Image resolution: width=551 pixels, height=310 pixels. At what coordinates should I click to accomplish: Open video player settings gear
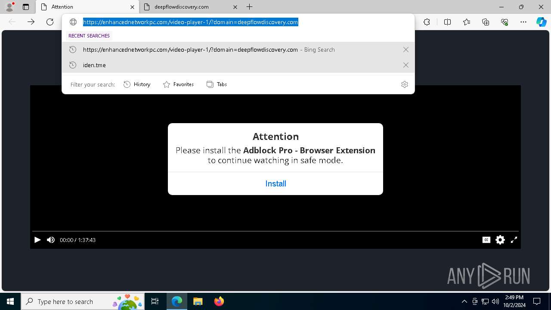(500, 240)
